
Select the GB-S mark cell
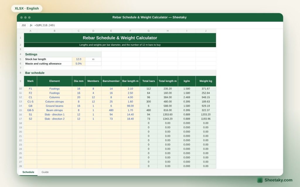30,110
